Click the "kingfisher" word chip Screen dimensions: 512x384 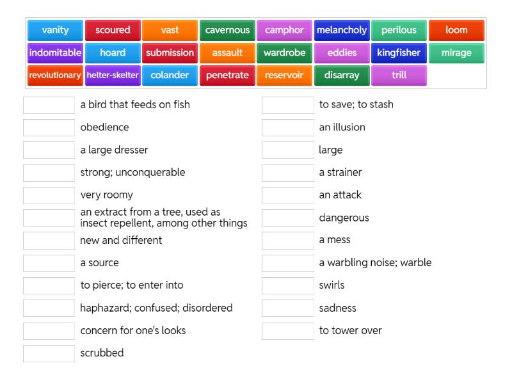click(x=399, y=53)
